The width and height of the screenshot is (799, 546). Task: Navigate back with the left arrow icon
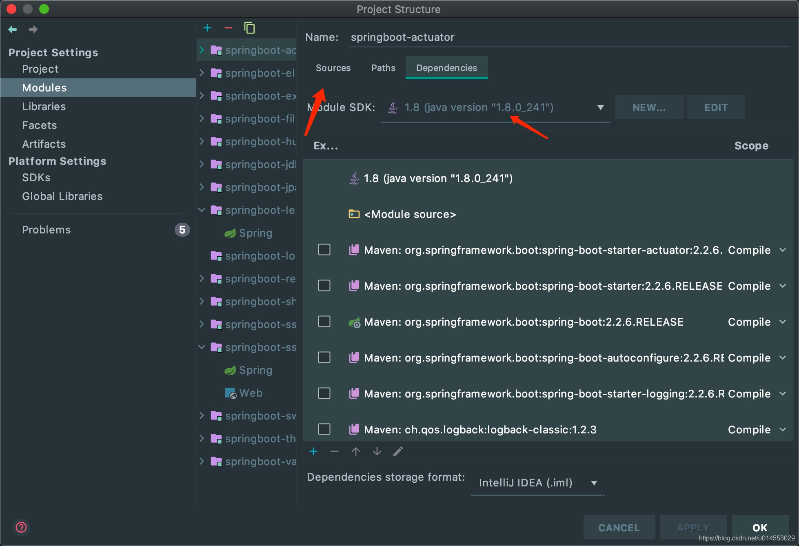13,29
